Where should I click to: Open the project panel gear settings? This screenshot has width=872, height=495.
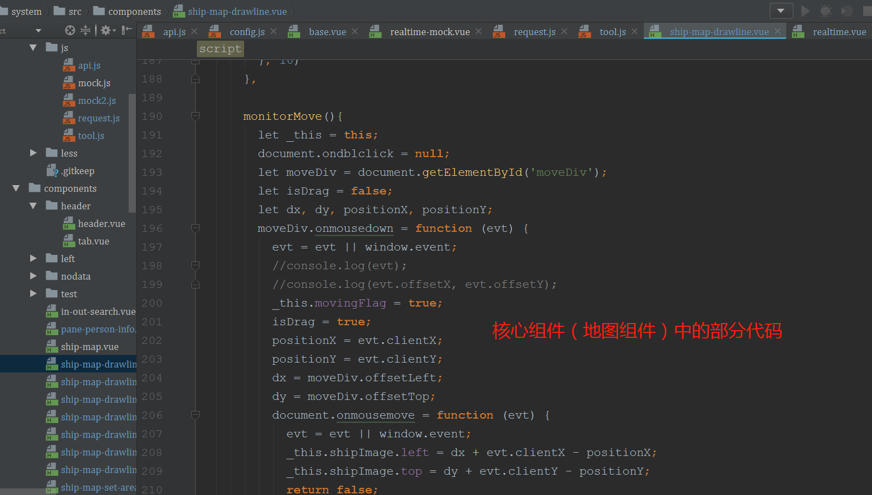[107, 30]
